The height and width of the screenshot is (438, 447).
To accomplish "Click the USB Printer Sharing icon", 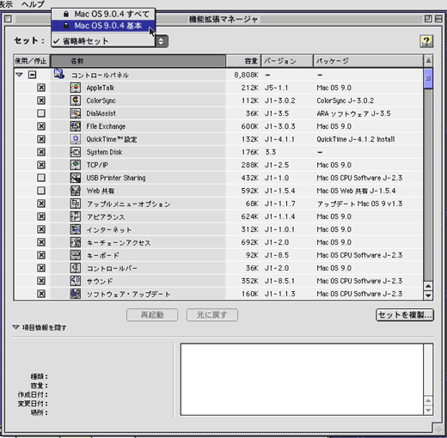I will [x=76, y=178].
